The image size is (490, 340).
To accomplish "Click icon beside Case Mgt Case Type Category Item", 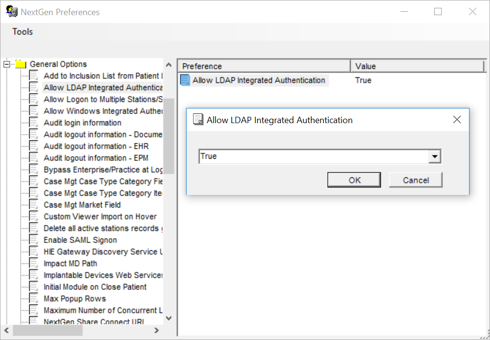I will pyautogui.click(x=33, y=193).
